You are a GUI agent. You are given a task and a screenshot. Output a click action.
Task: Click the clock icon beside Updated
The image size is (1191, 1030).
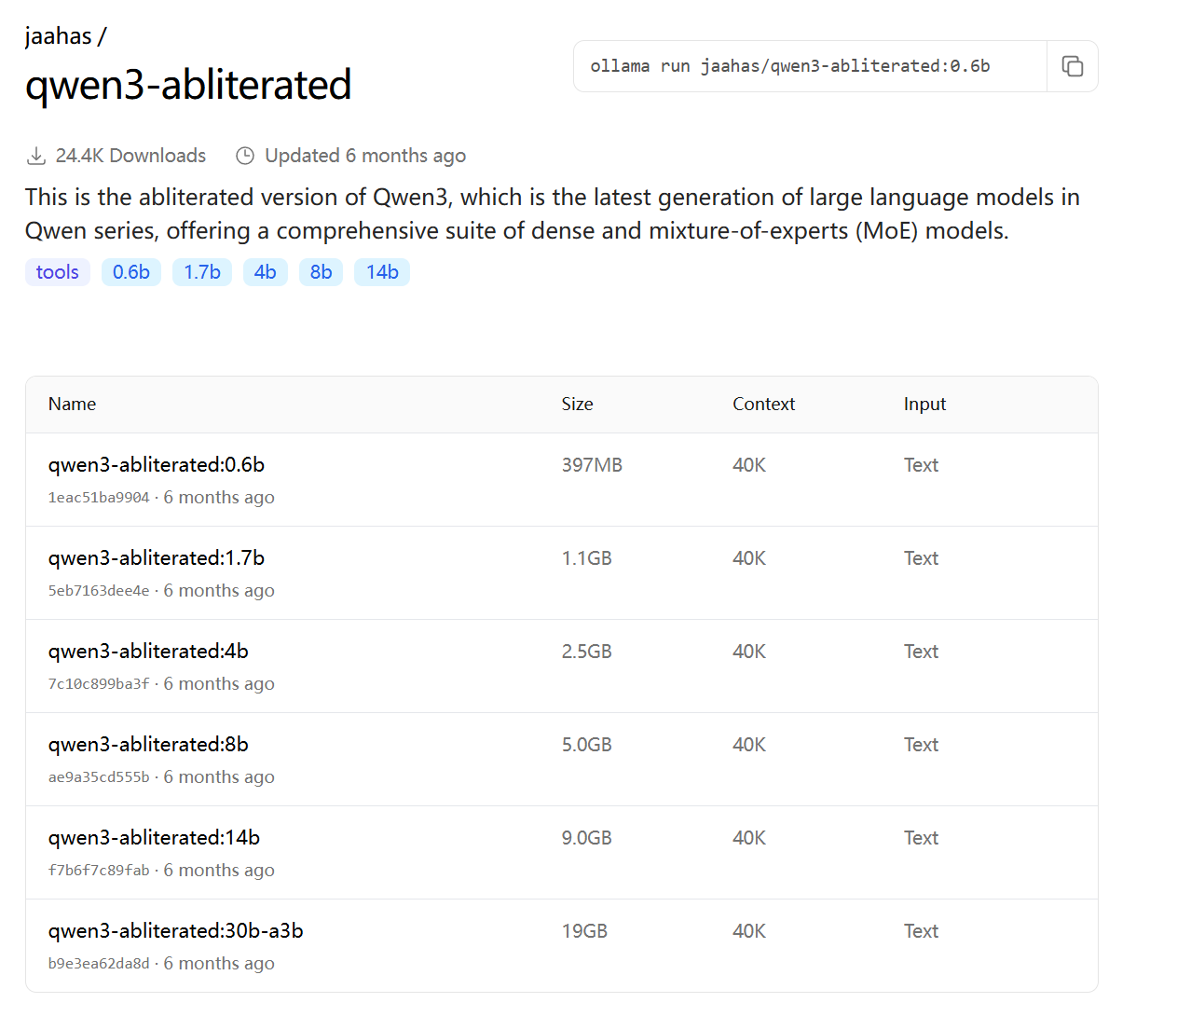point(245,156)
